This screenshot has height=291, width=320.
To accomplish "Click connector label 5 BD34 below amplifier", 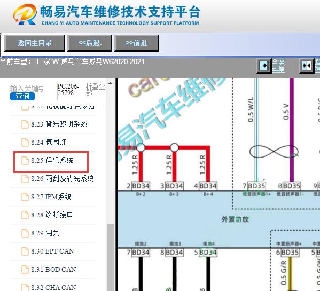I will pos(206,253).
